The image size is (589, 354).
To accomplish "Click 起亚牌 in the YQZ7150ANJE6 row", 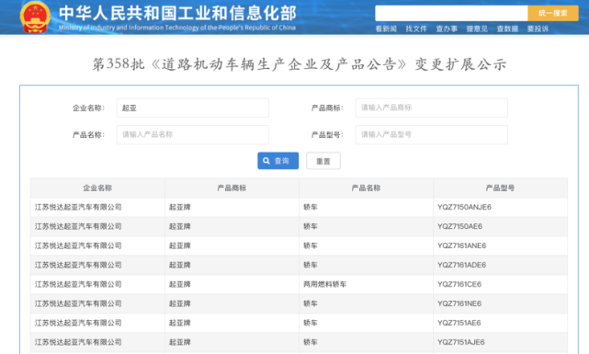I will [180, 207].
